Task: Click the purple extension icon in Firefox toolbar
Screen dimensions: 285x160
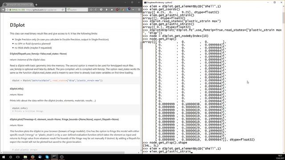Action: pos(129,9)
